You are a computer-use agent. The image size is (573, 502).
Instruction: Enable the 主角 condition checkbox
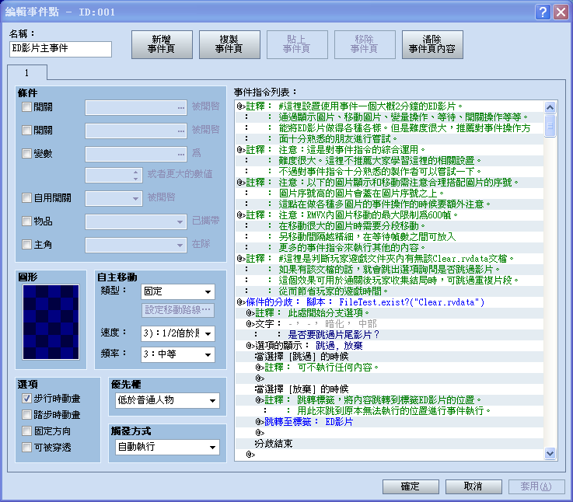[x=26, y=245]
